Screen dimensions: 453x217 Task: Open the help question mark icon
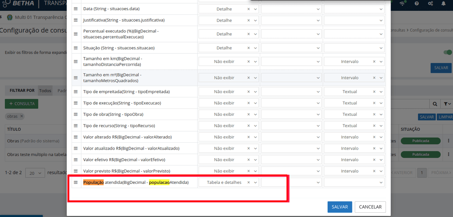pos(417,4)
